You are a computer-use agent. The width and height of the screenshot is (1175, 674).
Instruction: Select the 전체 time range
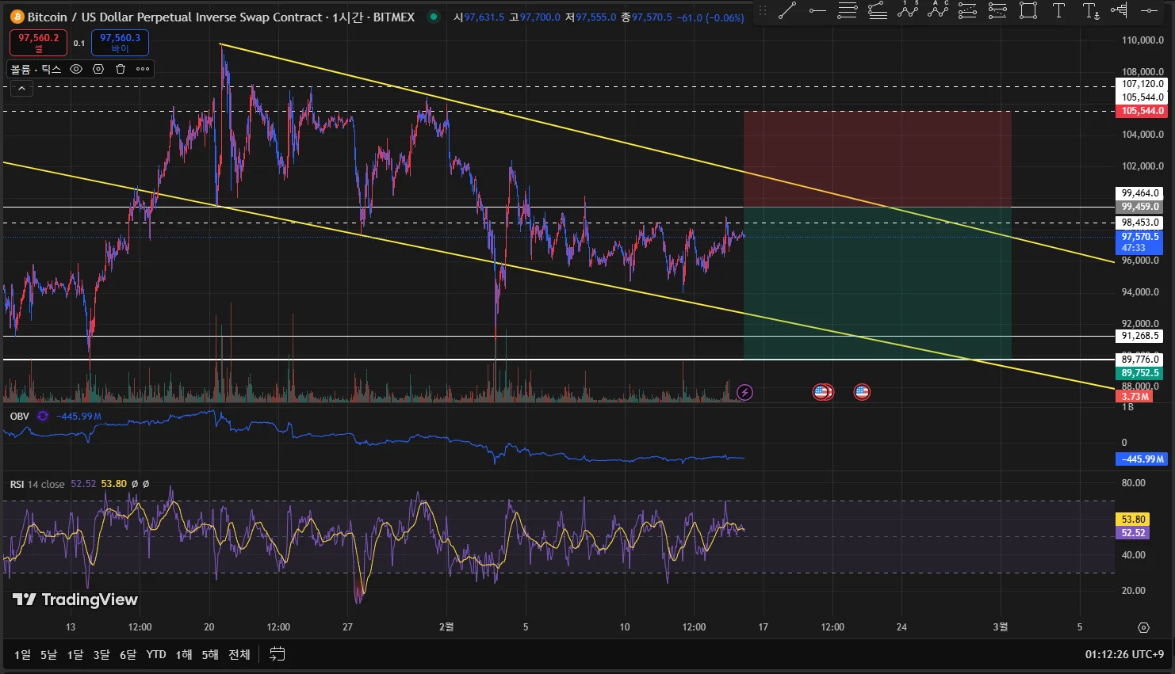(239, 654)
